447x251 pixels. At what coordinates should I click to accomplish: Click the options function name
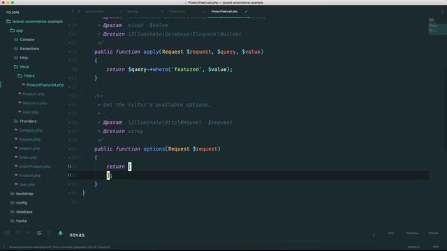(x=154, y=149)
